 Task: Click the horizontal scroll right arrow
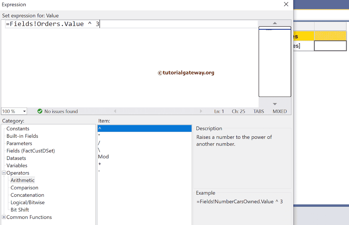pyautogui.click(x=201, y=111)
